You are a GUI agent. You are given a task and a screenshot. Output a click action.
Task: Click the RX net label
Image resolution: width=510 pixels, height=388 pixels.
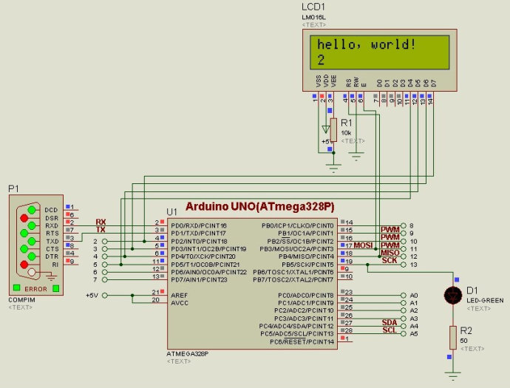[101, 222]
